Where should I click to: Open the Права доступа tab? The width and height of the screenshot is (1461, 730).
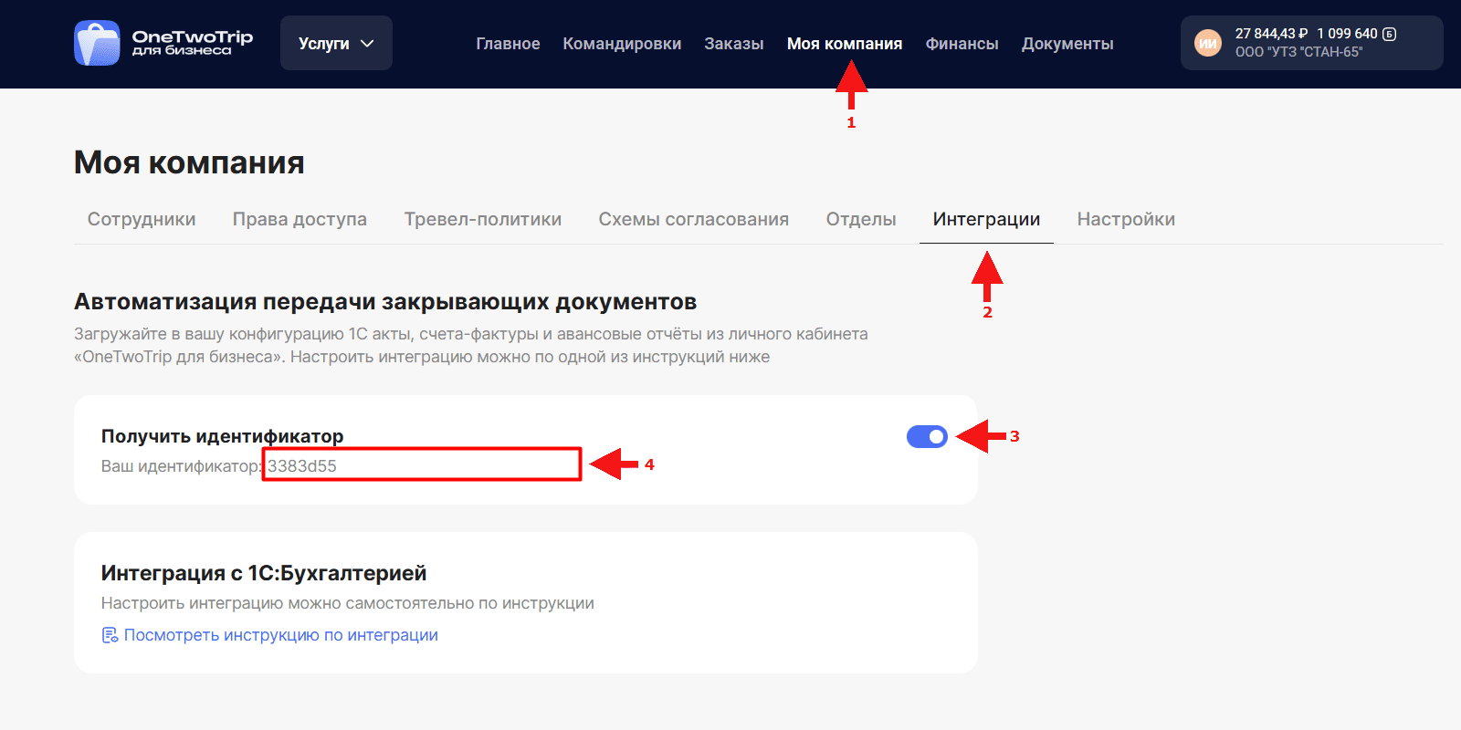coord(300,219)
